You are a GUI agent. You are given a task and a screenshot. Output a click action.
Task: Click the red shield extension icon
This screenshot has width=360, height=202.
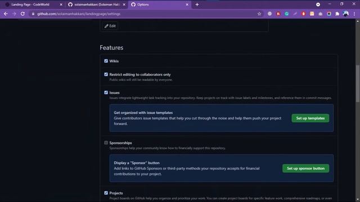coord(304,13)
